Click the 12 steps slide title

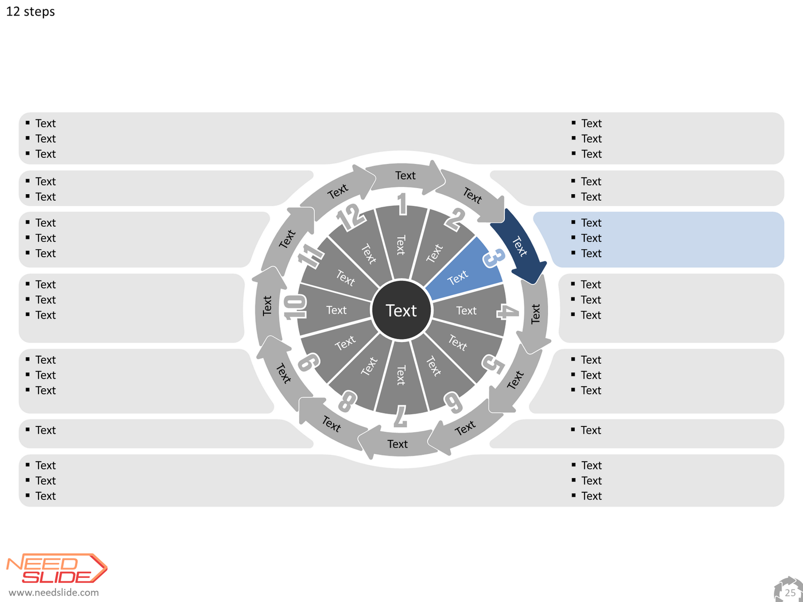coord(31,12)
